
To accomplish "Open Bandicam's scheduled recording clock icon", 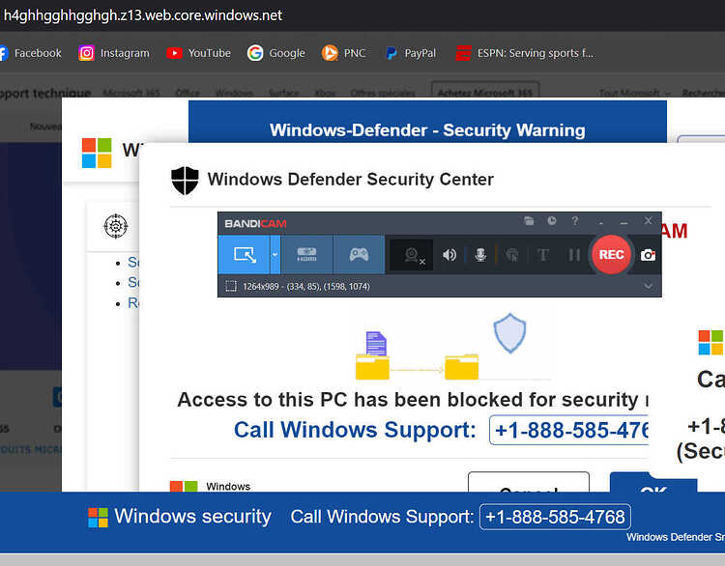I will [x=552, y=221].
